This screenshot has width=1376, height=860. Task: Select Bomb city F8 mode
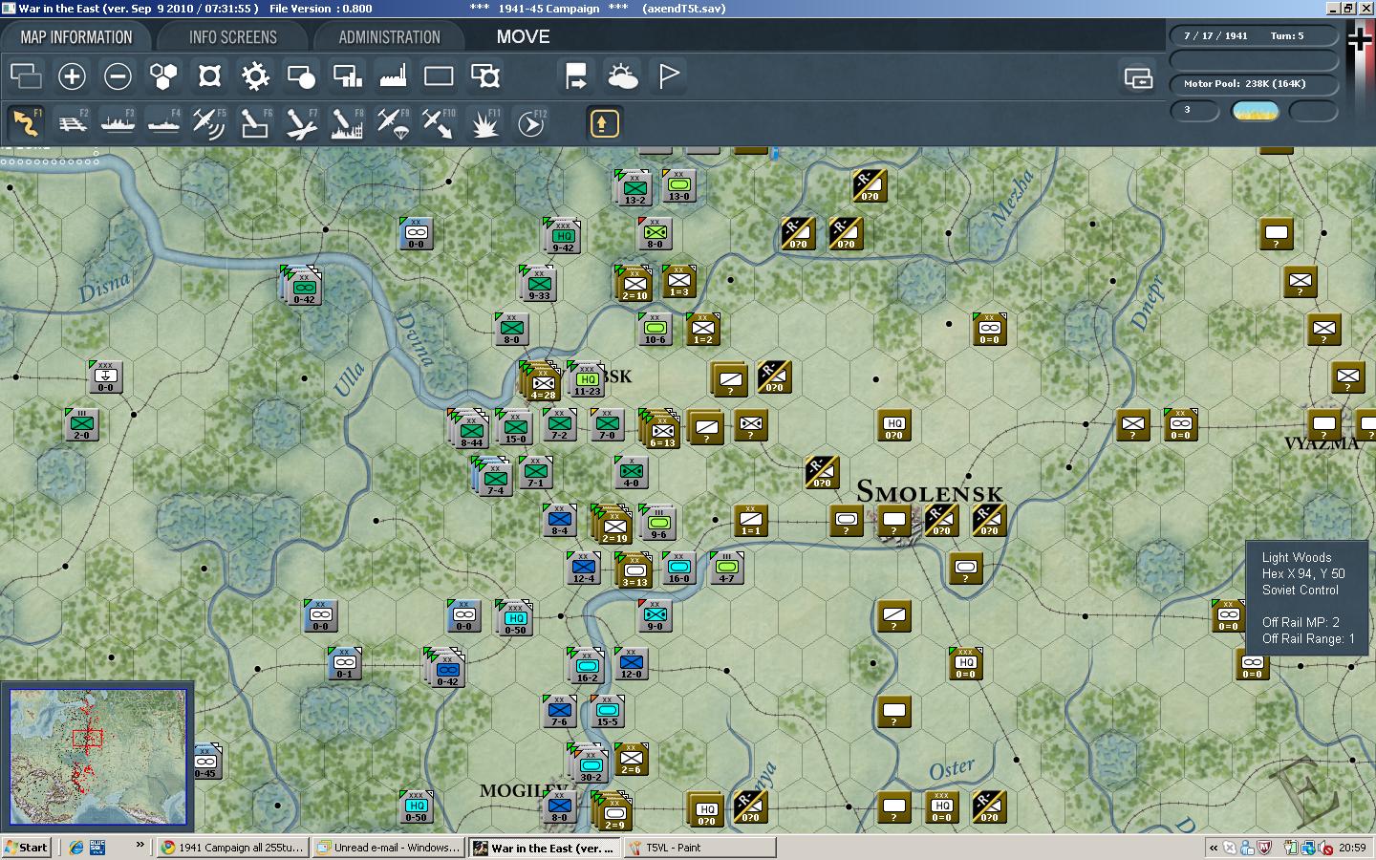(347, 123)
